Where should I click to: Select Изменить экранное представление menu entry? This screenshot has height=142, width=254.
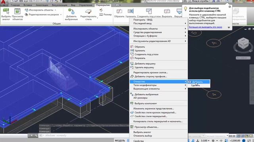(159, 108)
